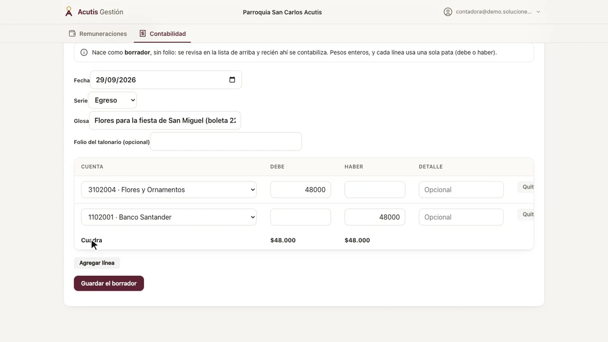Remove the Flores y Ornamentos line
This screenshot has width=608, height=342.
[x=526, y=187]
